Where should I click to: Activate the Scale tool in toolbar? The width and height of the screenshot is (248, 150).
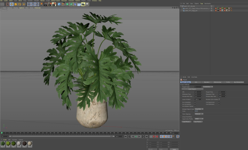tap(16, 5)
